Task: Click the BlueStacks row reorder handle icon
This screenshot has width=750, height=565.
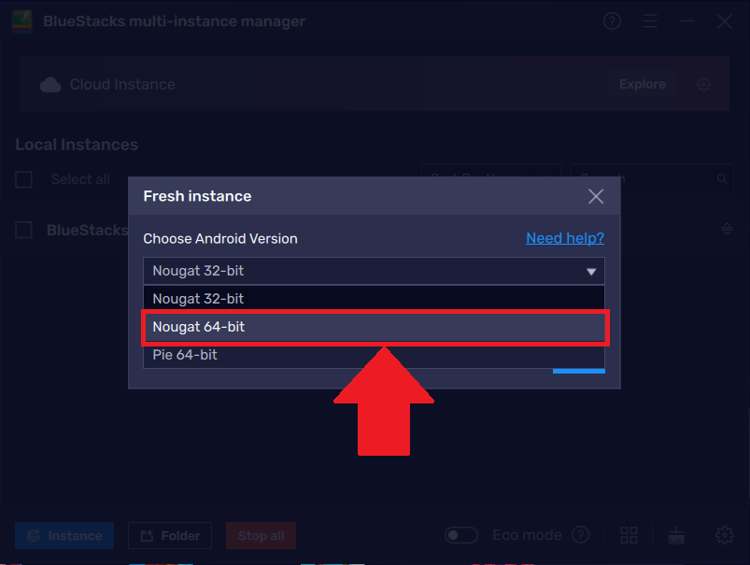Action: 727,229
